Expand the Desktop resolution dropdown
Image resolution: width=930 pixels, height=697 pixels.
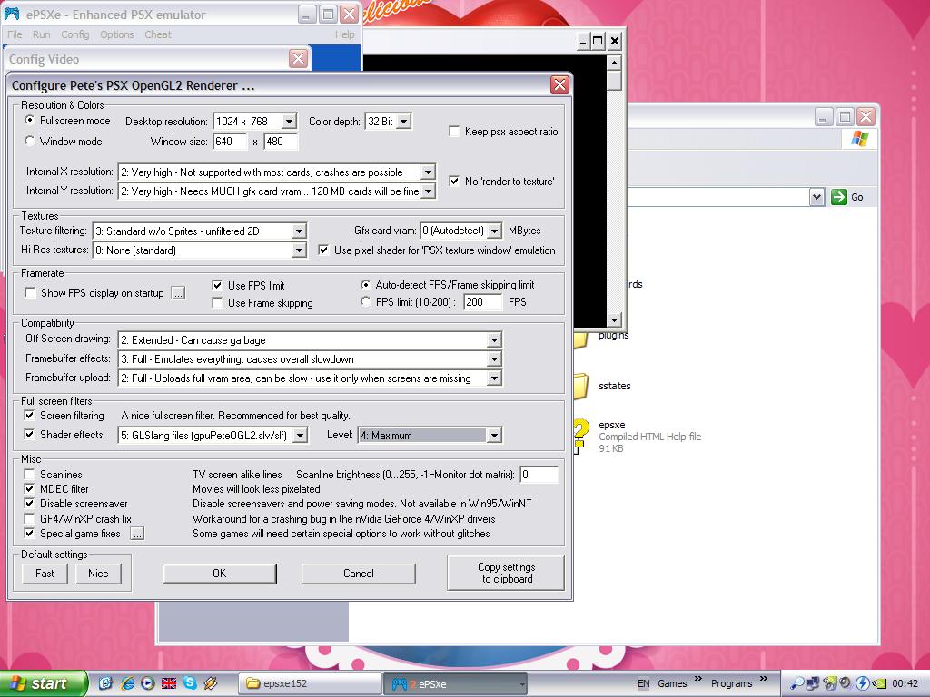[289, 122]
